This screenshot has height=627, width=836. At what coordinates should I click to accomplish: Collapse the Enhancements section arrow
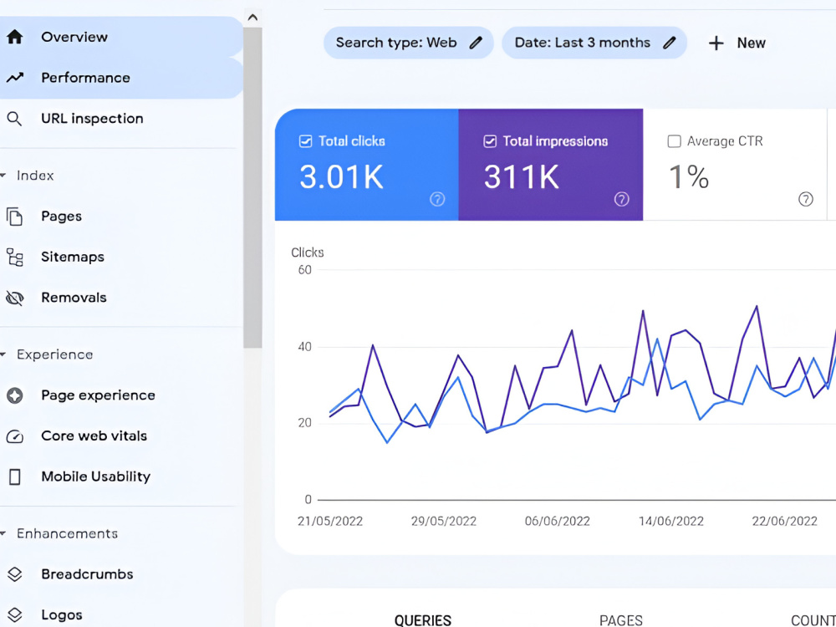click(x=3, y=533)
